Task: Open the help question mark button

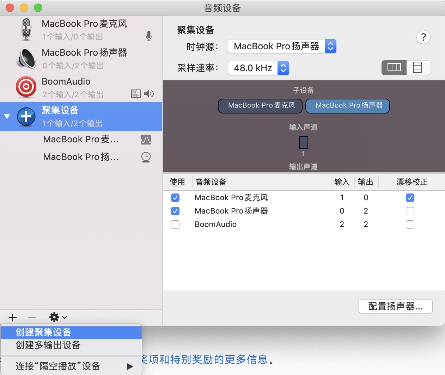Action: pos(423,37)
